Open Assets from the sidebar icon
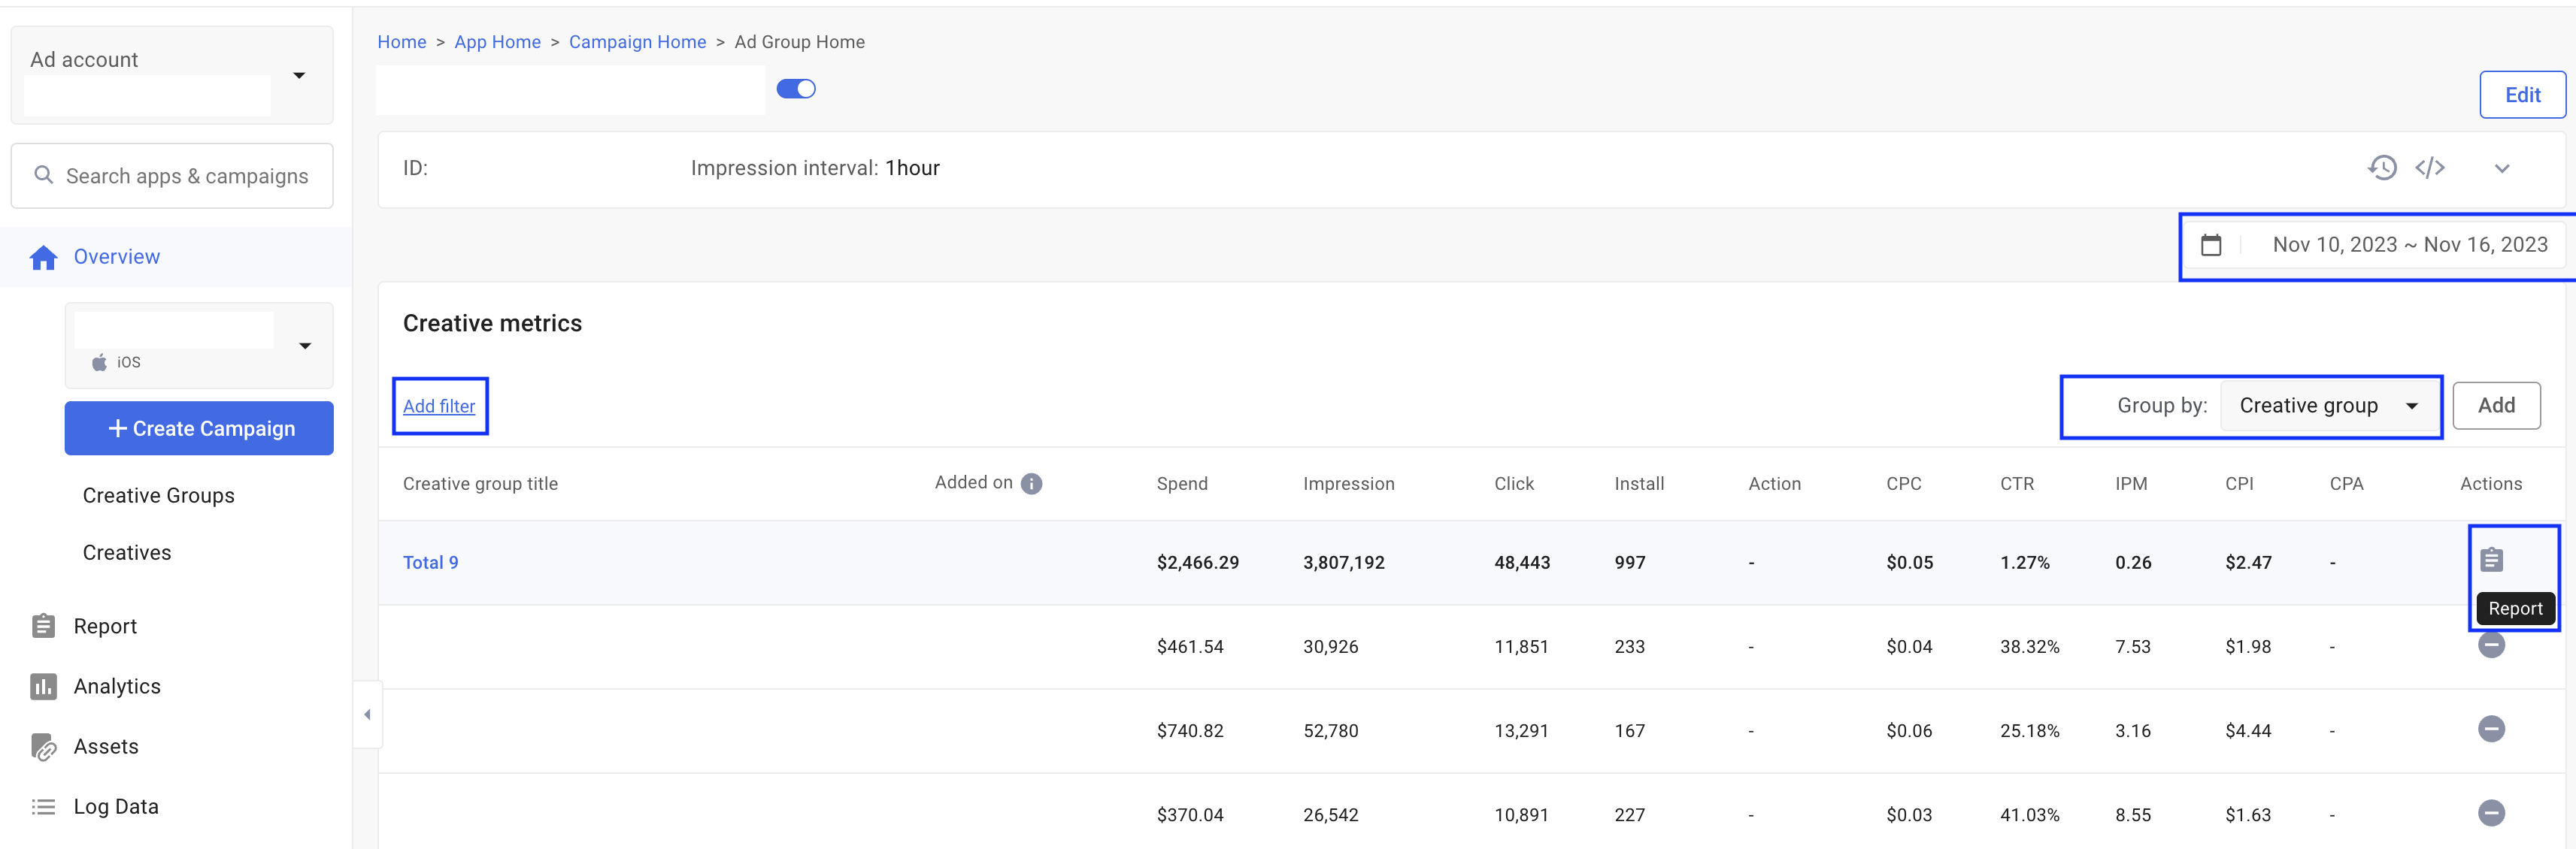 tap(44, 746)
